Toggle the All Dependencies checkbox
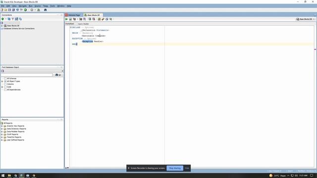Screen dimensions: 317x178 [x=5, y=90]
